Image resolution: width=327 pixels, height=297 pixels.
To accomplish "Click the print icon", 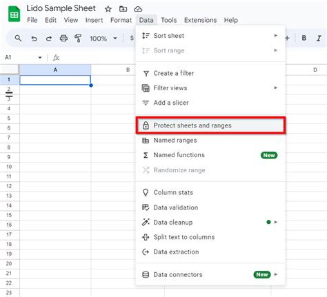I will click(63, 38).
